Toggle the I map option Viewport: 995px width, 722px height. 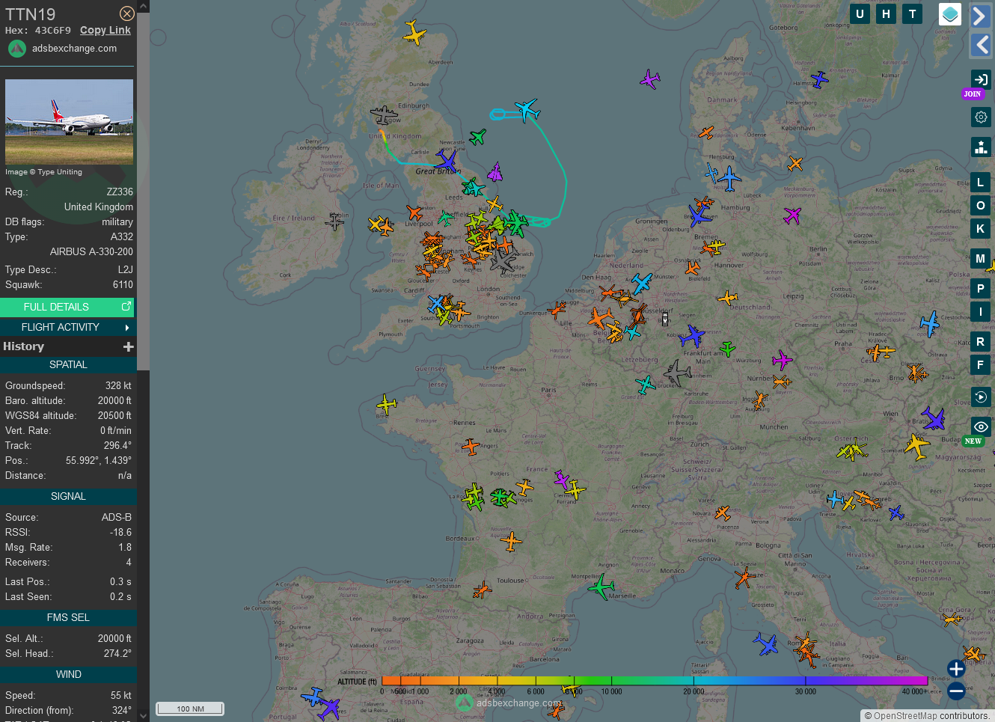[x=981, y=311]
